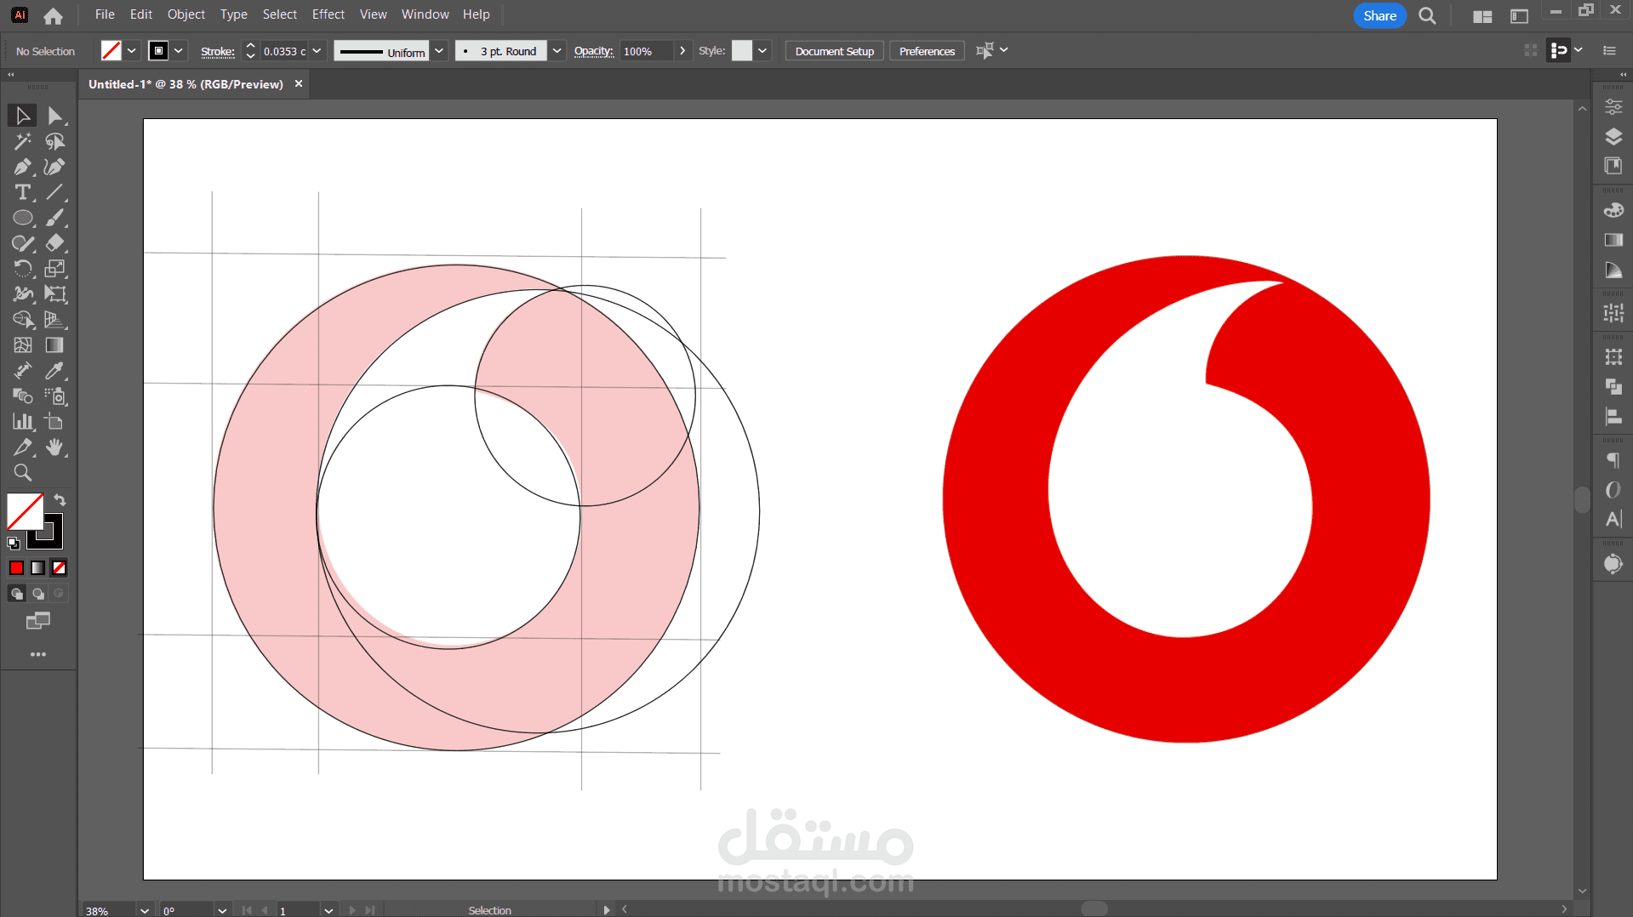Open Uniform width profile dropdown
This screenshot has height=917, width=1633.
[x=439, y=51]
